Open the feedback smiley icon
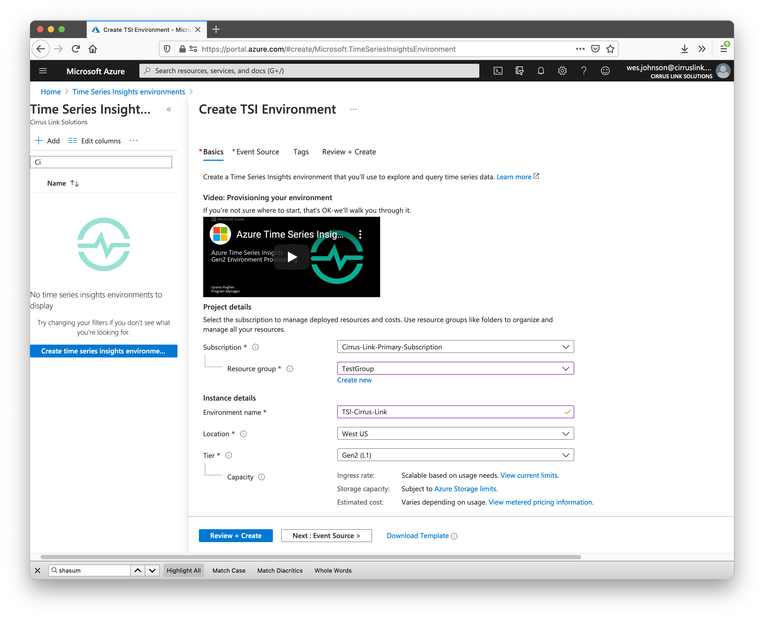764x619 pixels. click(x=605, y=70)
